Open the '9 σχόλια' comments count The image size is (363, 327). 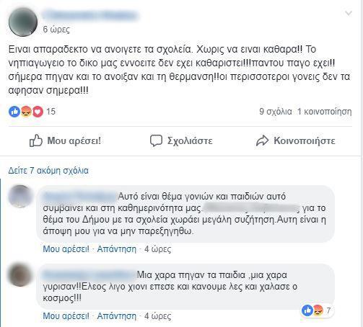coord(276,112)
